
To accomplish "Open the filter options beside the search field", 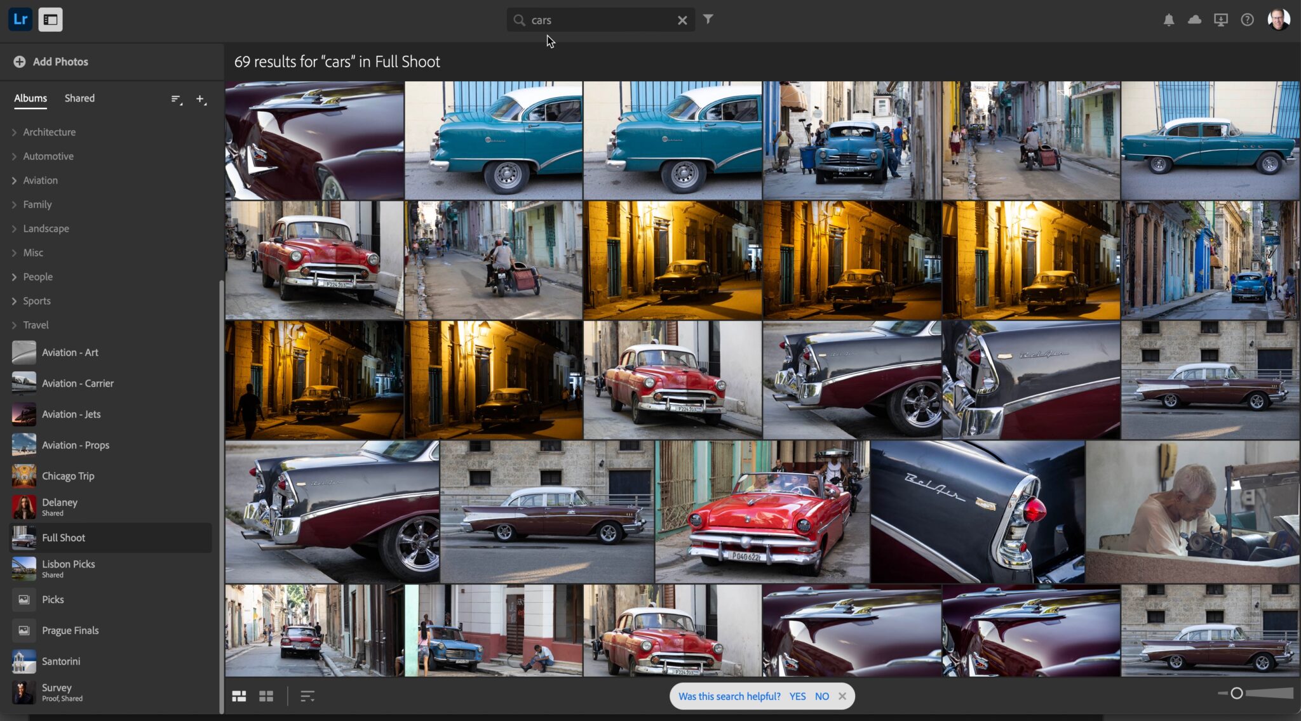I will (708, 20).
